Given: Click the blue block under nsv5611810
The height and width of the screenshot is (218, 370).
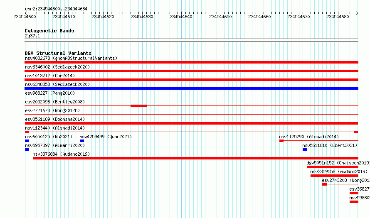Looking at the screenshot, I should pos(305,149).
